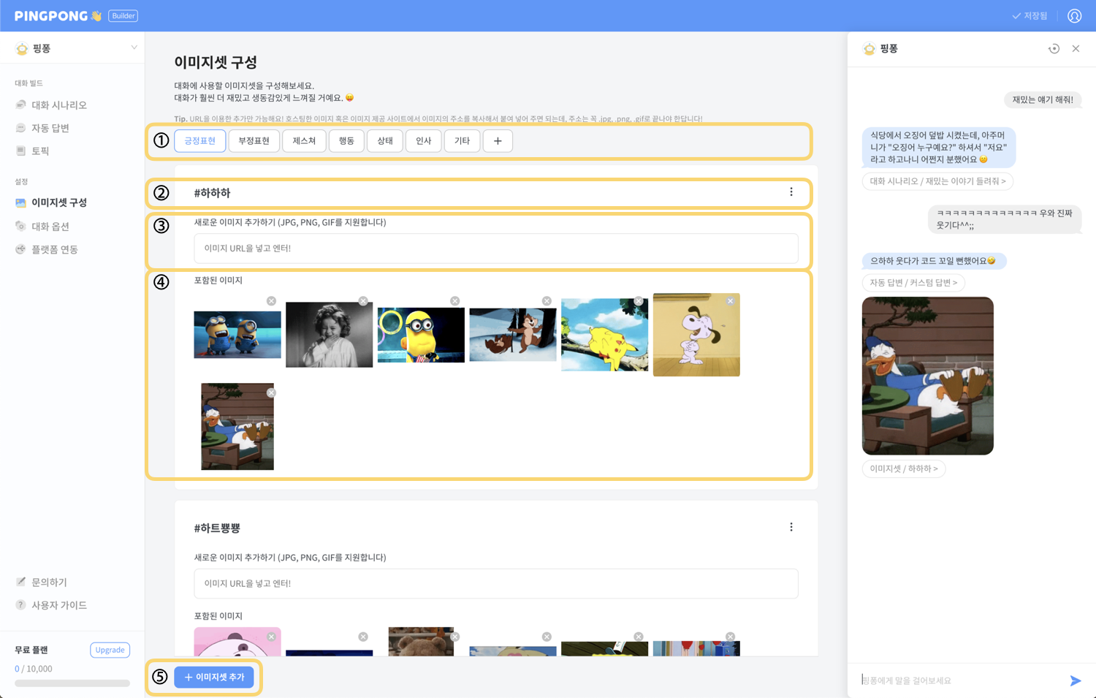Click the 사용자 가이드 question mark icon

pyautogui.click(x=20, y=605)
